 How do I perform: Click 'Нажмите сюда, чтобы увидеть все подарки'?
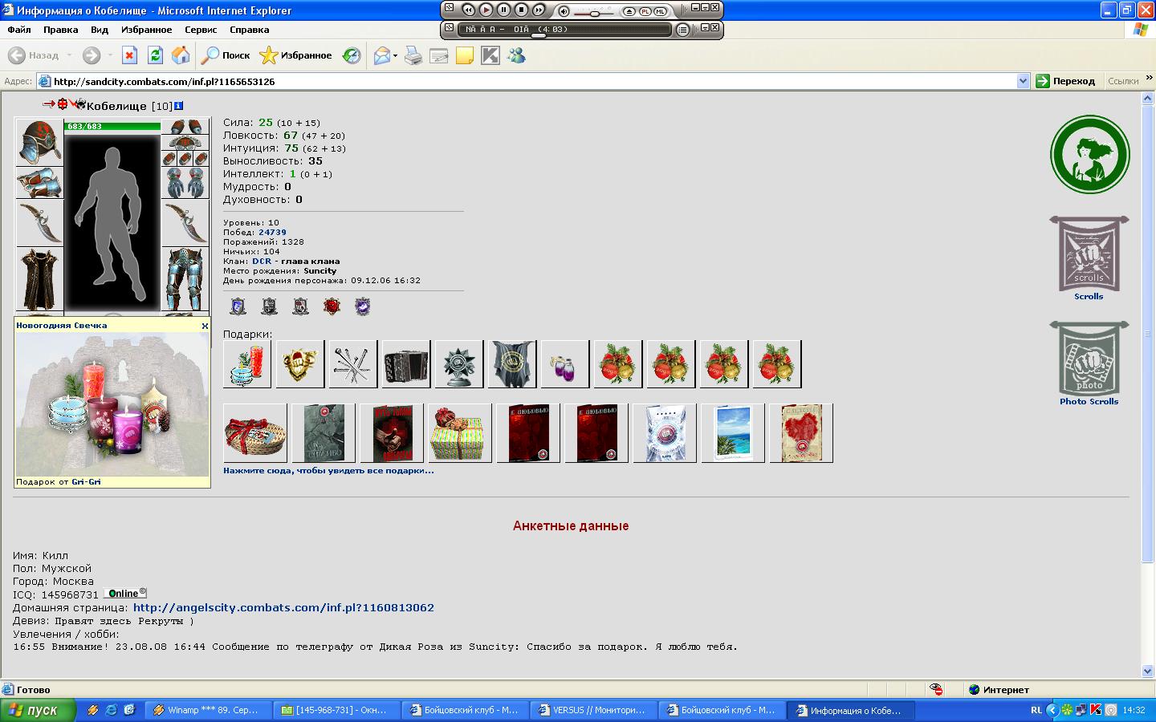[328, 471]
